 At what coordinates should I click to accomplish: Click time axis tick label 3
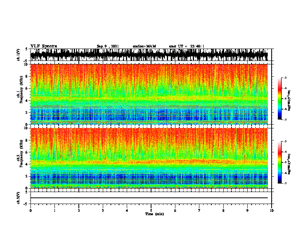tap(103, 211)
